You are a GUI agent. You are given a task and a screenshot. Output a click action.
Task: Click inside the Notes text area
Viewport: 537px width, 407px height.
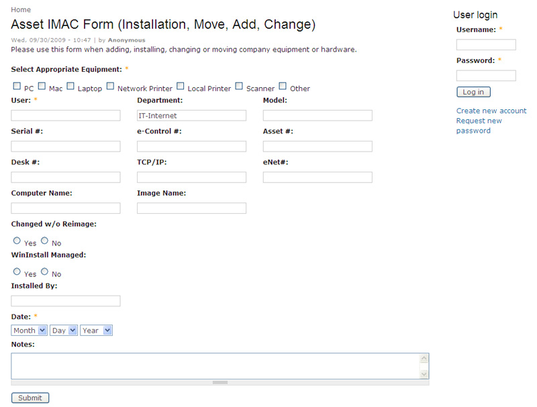pos(215,366)
